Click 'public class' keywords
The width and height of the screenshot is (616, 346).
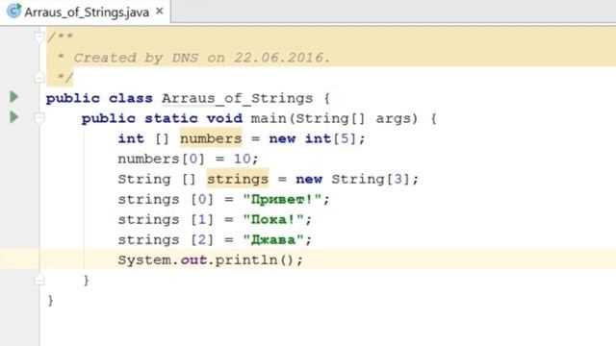point(99,98)
